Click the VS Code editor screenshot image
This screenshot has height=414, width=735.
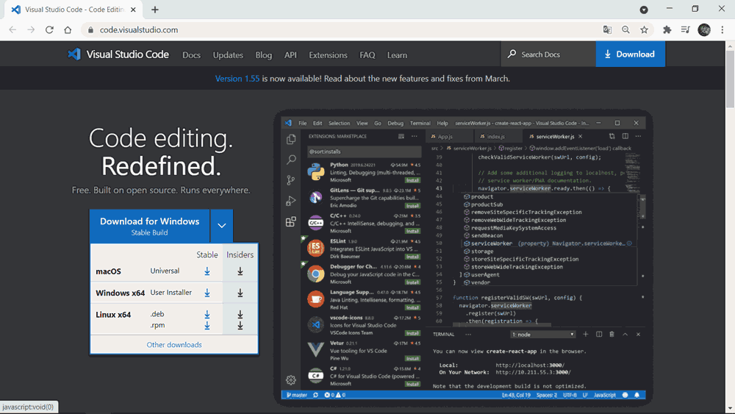464,257
